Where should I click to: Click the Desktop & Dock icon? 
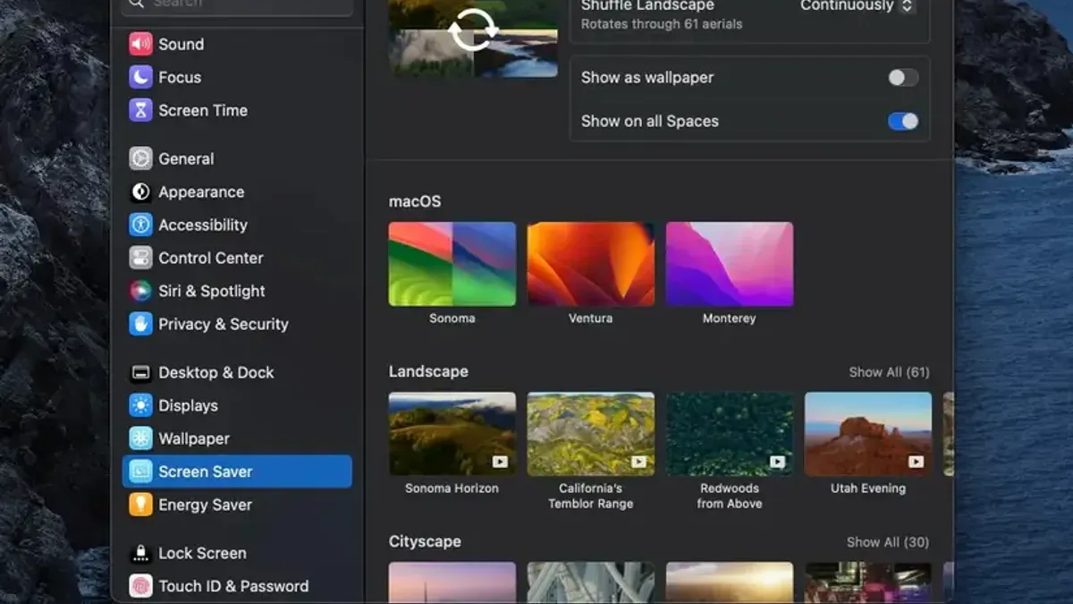140,372
